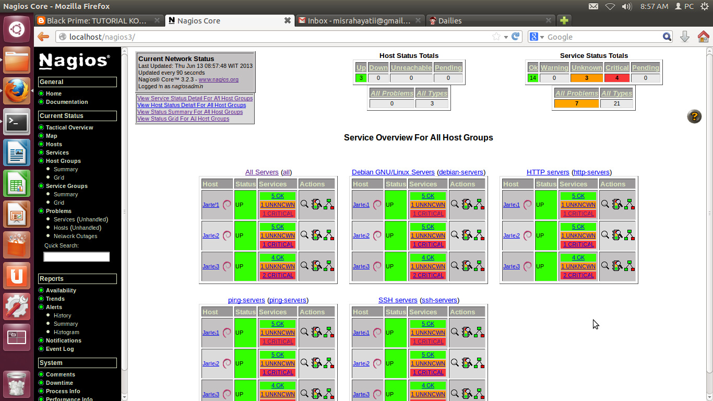
Task: Open Services (Unhandled) problems link
Action: tap(81, 219)
